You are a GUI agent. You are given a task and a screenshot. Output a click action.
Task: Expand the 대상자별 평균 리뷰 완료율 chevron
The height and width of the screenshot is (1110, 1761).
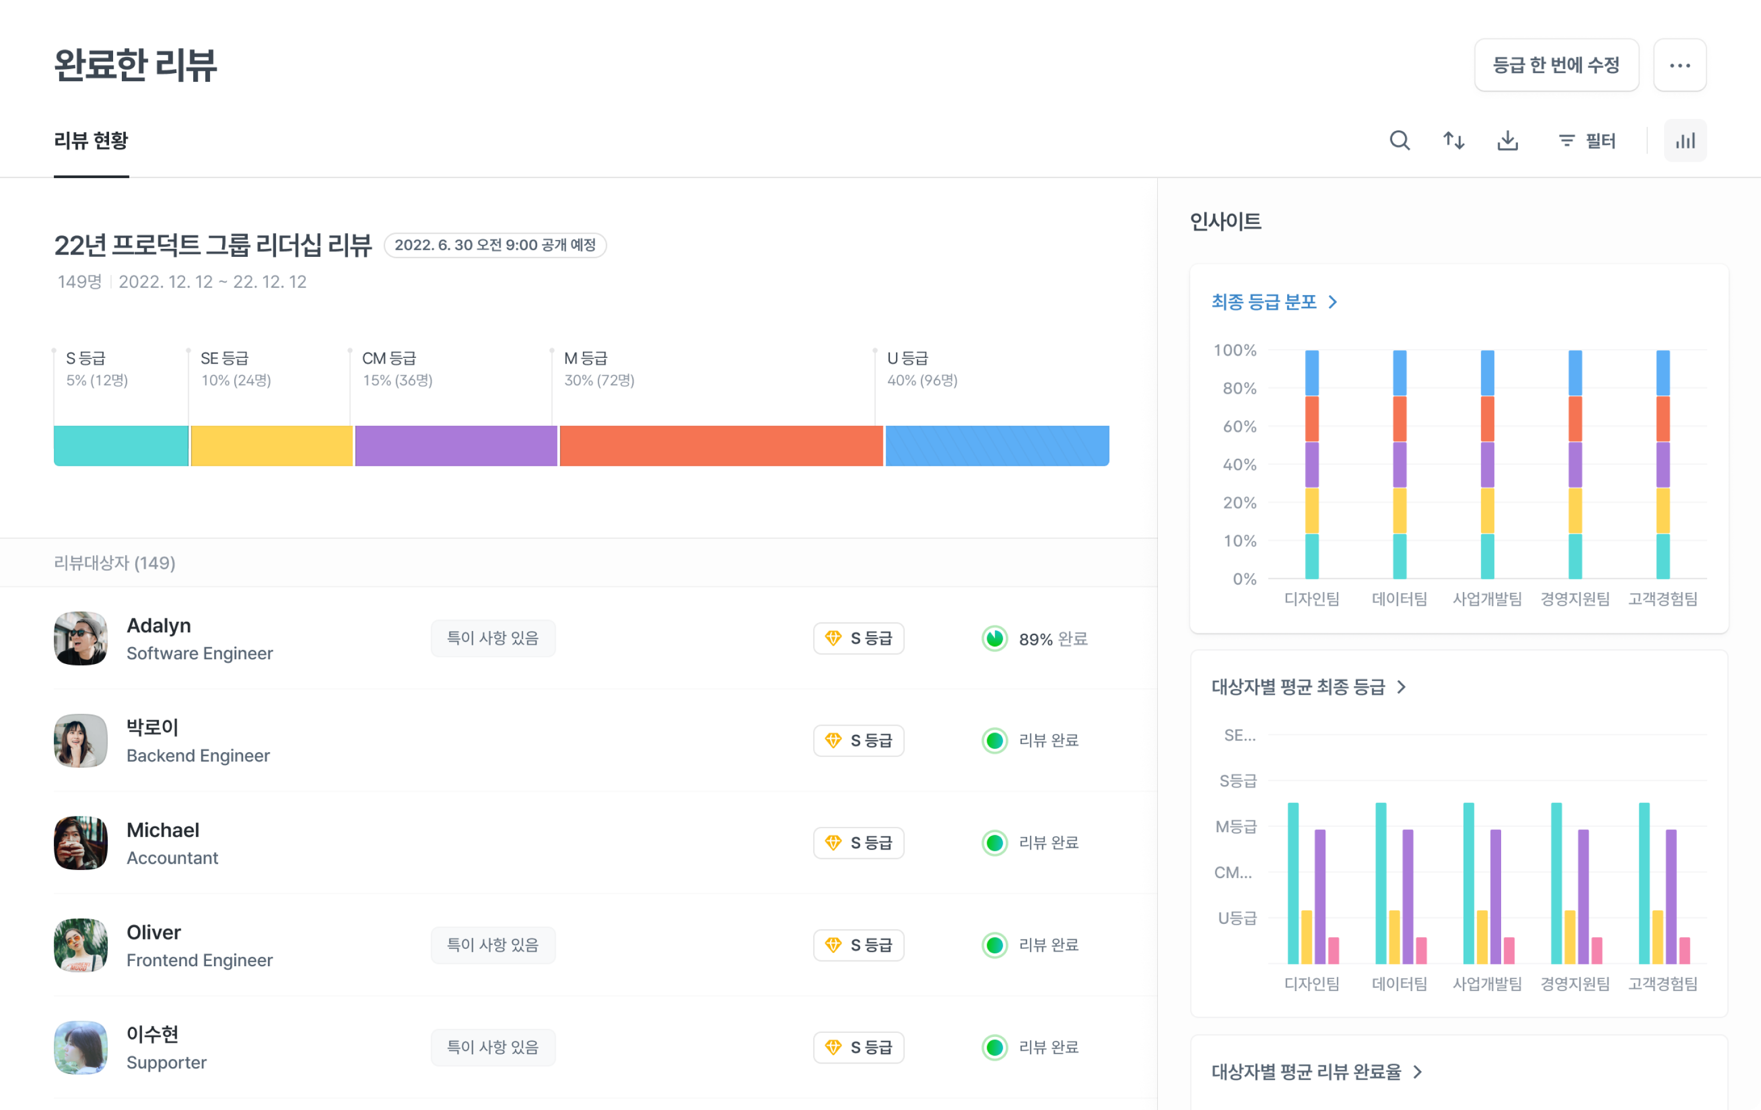tap(1417, 1071)
